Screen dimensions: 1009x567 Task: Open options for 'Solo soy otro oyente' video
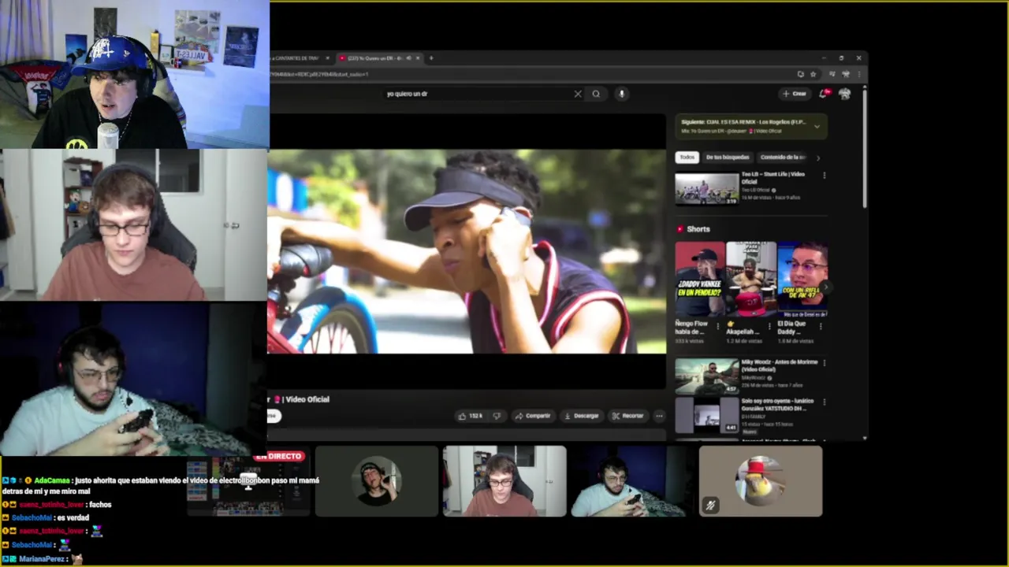(825, 402)
